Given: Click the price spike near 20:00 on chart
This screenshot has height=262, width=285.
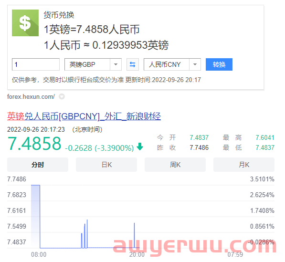Looking at the screenshot, I should pyautogui.click(x=134, y=235).
